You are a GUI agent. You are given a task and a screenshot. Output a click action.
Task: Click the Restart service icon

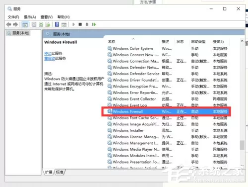point(94,24)
